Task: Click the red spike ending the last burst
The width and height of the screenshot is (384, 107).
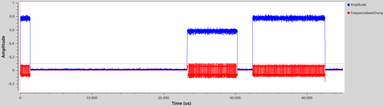Action: pyautogui.click(x=325, y=80)
